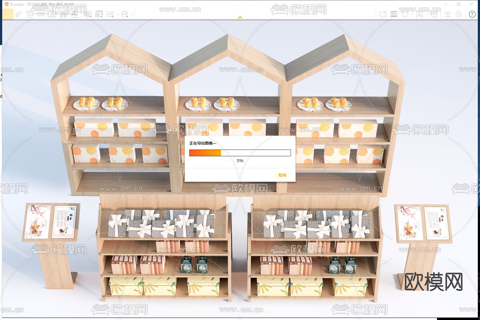Open the rendering monitor view icon

coord(394,14)
